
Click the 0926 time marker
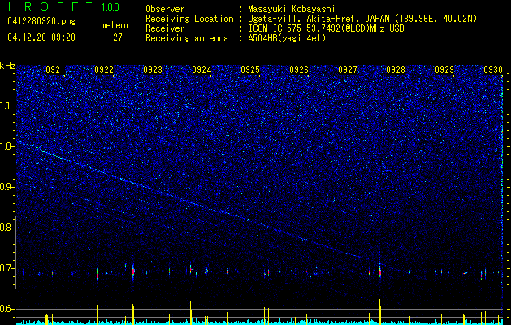pyautogui.click(x=299, y=70)
